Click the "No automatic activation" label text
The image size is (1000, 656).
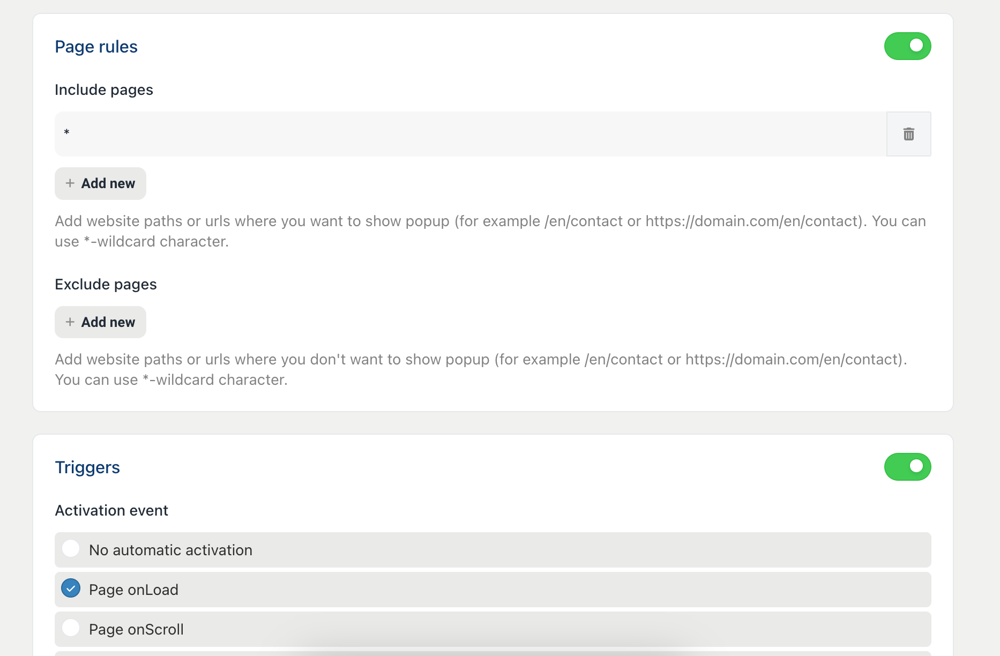[x=170, y=550]
